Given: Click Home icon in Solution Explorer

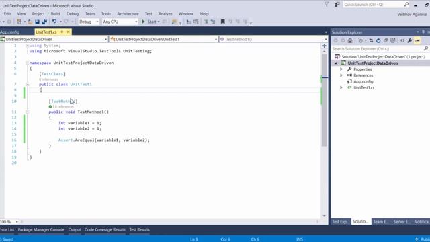Looking at the screenshot, I should click(x=350, y=40).
